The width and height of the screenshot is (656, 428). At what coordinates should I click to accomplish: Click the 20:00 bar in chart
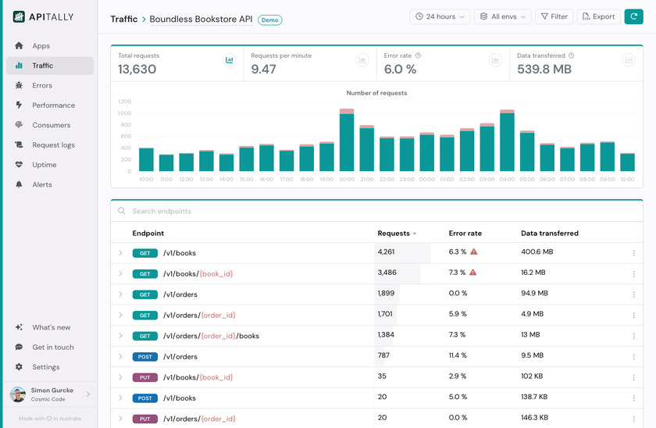347,142
